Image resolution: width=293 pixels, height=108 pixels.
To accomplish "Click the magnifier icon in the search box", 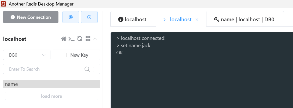I will click(87, 69).
